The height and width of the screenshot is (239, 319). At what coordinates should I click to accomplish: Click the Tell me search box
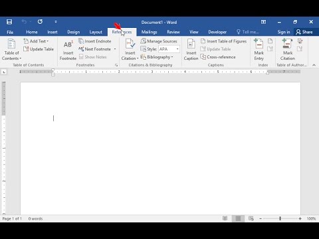[248, 32]
